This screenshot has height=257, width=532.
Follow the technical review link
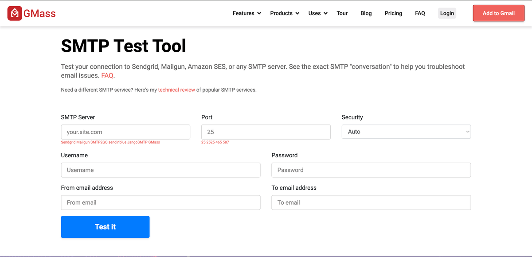pos(176,90)
